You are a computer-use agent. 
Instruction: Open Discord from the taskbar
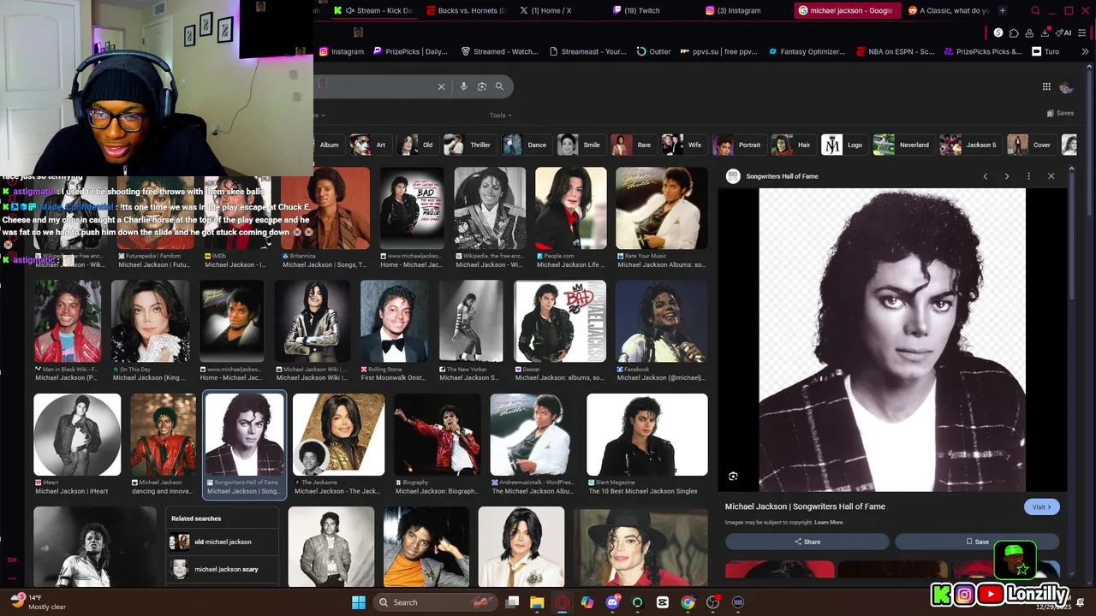[612, 602]
